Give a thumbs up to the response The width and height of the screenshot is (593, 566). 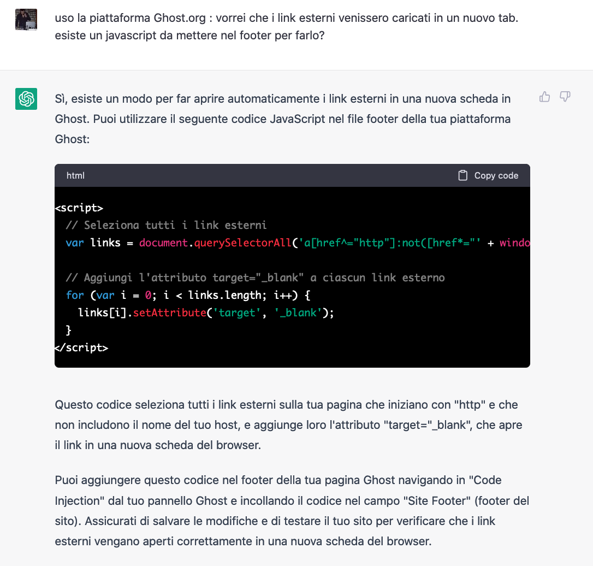pyautogui.click(x=544, y=96)
